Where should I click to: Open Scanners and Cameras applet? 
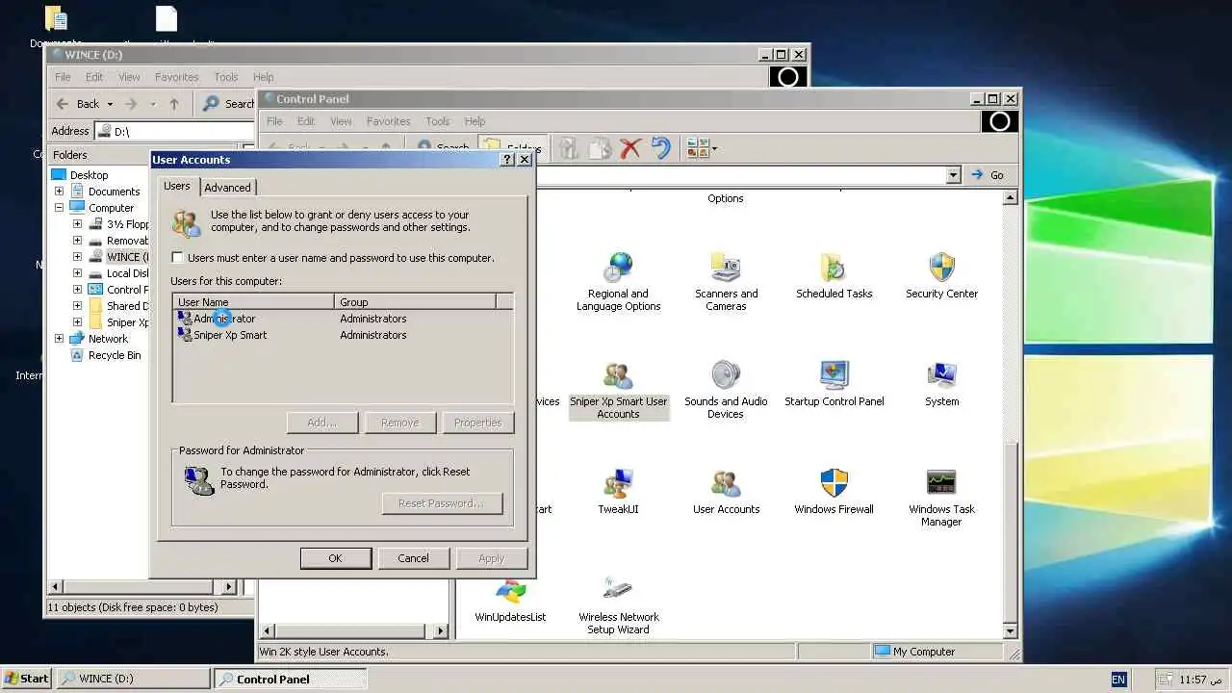(726, 281)
